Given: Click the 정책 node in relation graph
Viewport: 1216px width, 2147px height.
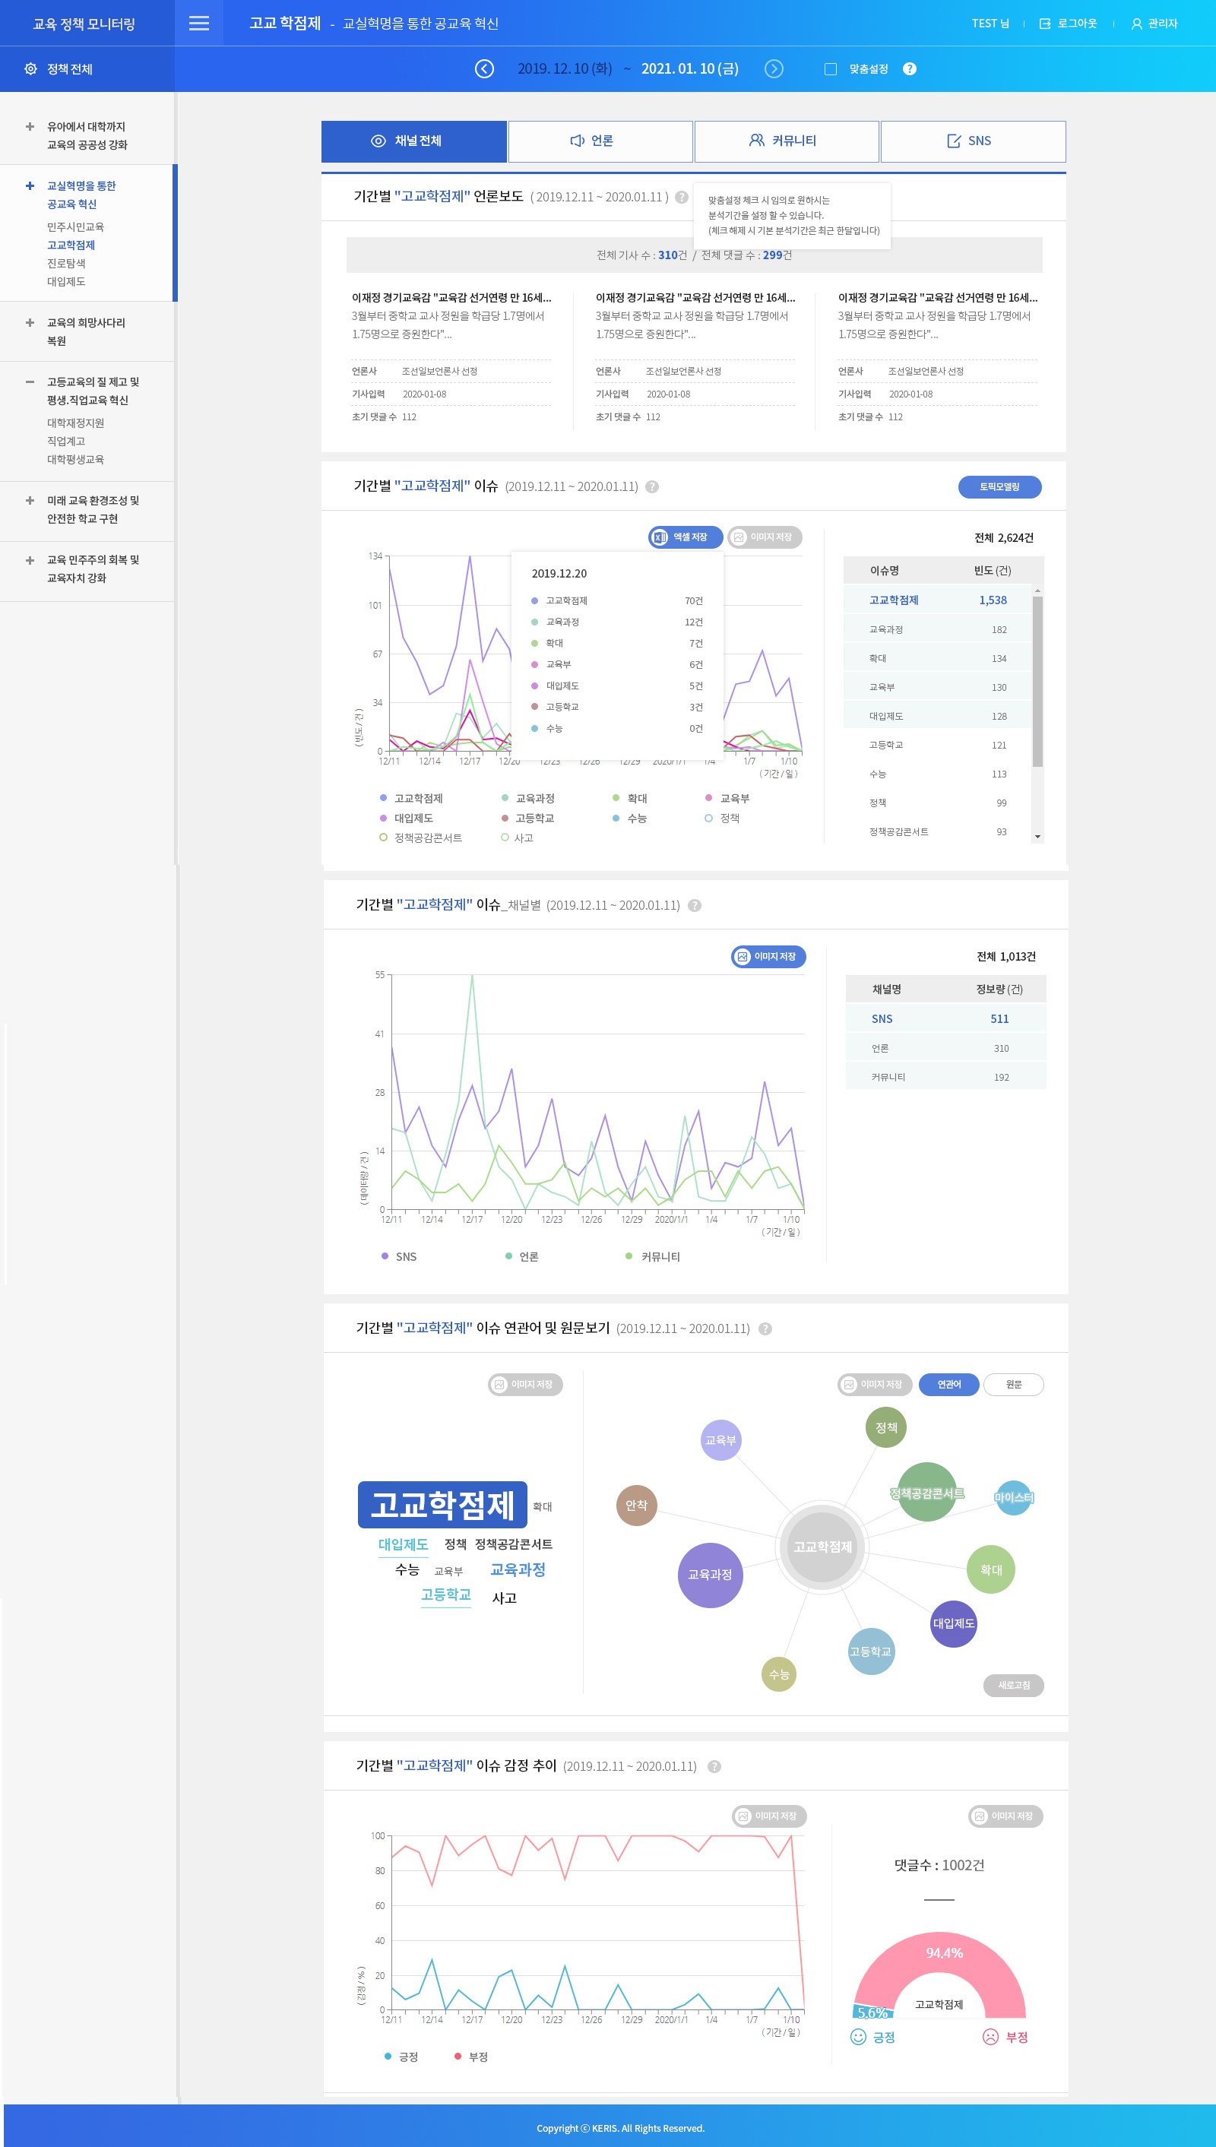Looking at the screenshot, I should [886, 1427].
